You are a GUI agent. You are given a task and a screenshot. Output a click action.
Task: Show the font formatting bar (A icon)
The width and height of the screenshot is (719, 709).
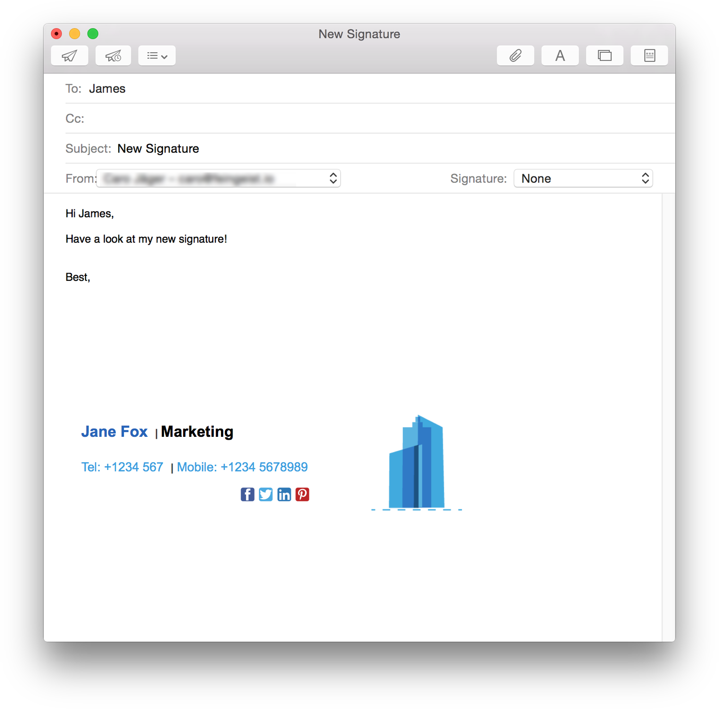click(x=560, y=56)
